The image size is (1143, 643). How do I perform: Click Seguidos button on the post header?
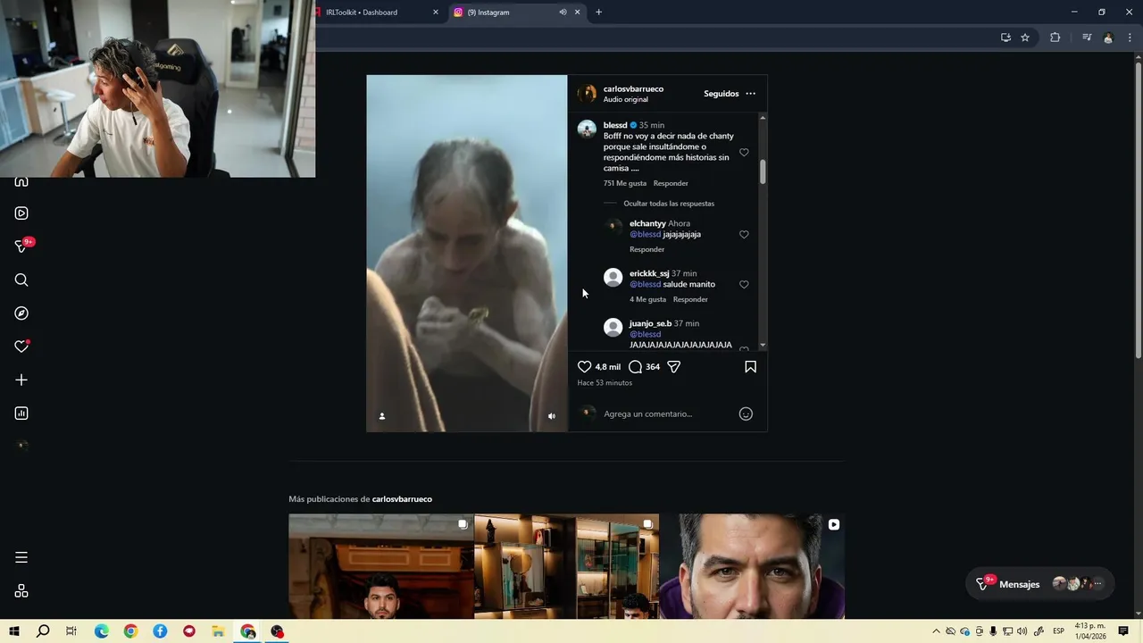pyautogui.click(x=722, y=94)
